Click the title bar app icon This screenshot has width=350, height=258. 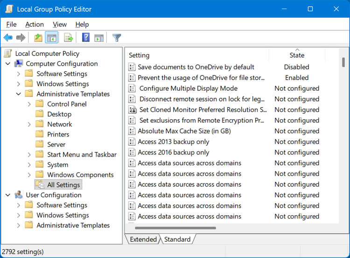pyautogui.click(x=9, y=9)
